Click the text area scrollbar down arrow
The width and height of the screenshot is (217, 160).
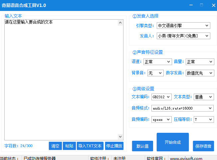[120, 137]
